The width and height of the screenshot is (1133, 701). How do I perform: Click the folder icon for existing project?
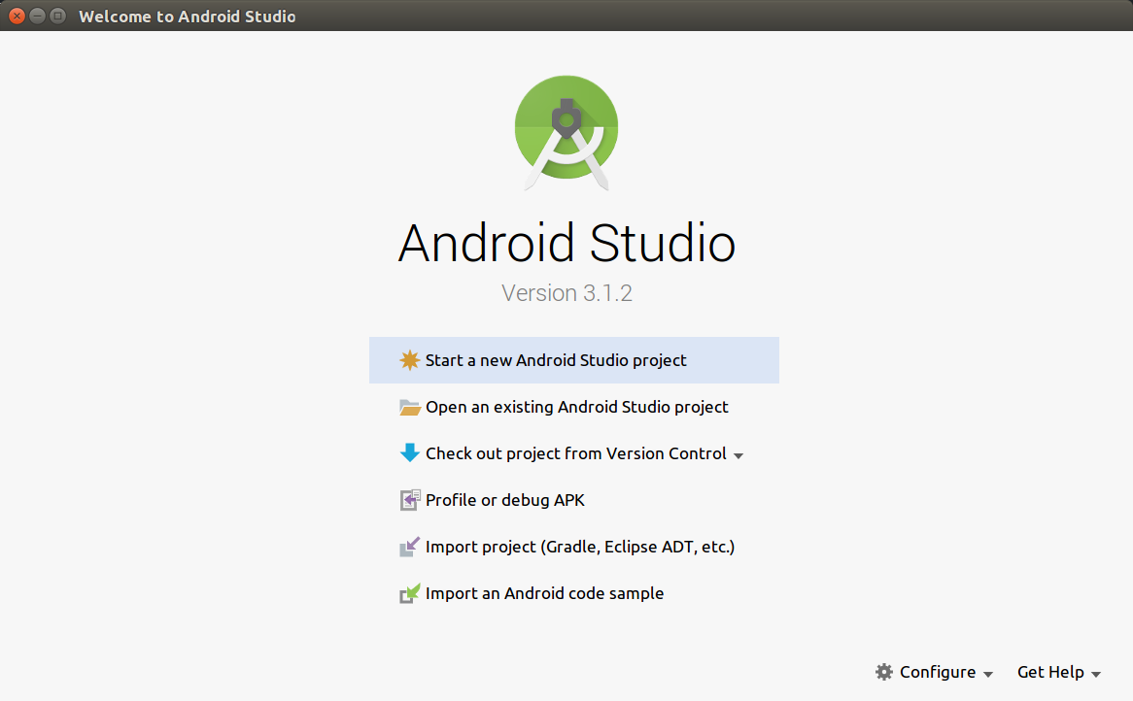tap(410, 407)
